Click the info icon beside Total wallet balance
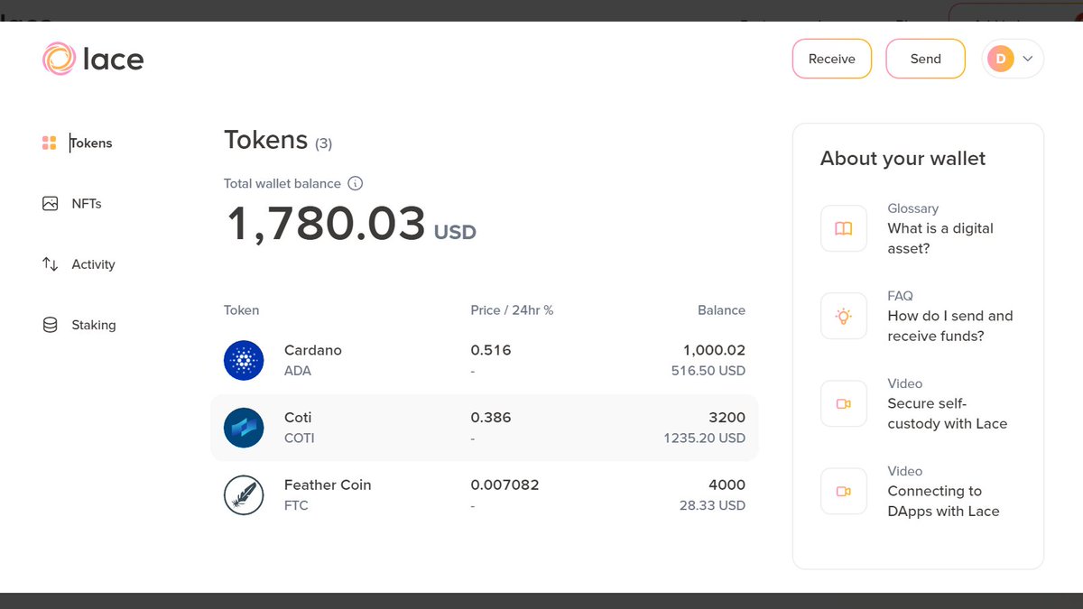 [356, 183]
